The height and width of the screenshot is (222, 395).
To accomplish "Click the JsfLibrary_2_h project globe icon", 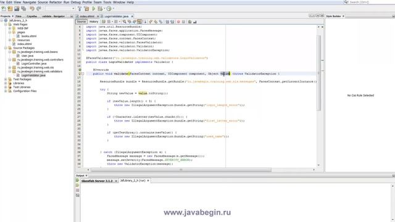I will pos(6,20).
